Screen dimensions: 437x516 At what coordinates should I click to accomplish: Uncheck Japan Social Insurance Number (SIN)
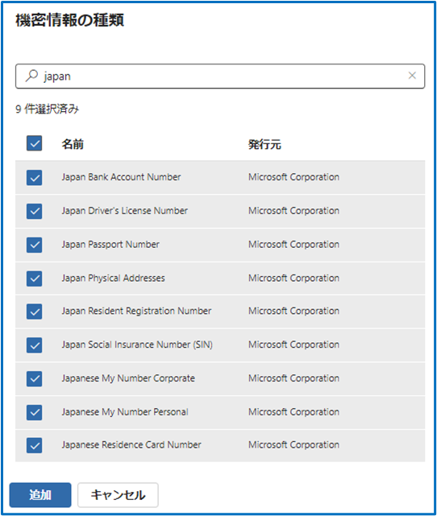(35, 345)
